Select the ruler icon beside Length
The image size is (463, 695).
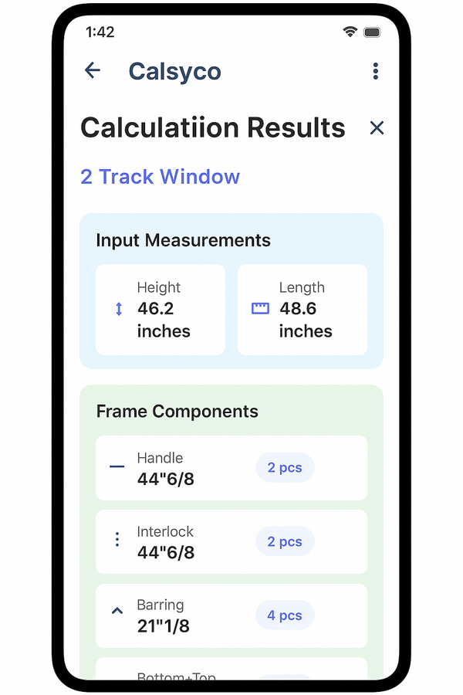(260, 308)
